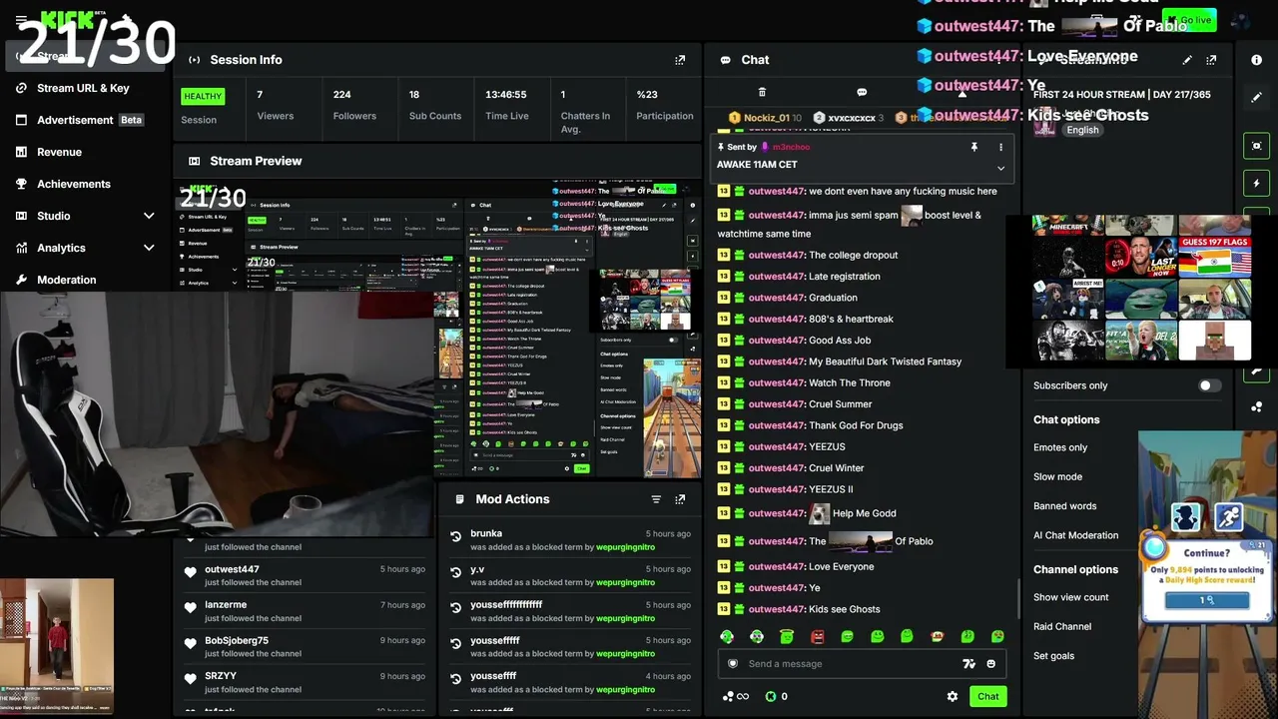Image resolution: width=1278 pixels, height=719 pixels.
Task: Select the Slow mode chat option
Action: (1057, 476)
